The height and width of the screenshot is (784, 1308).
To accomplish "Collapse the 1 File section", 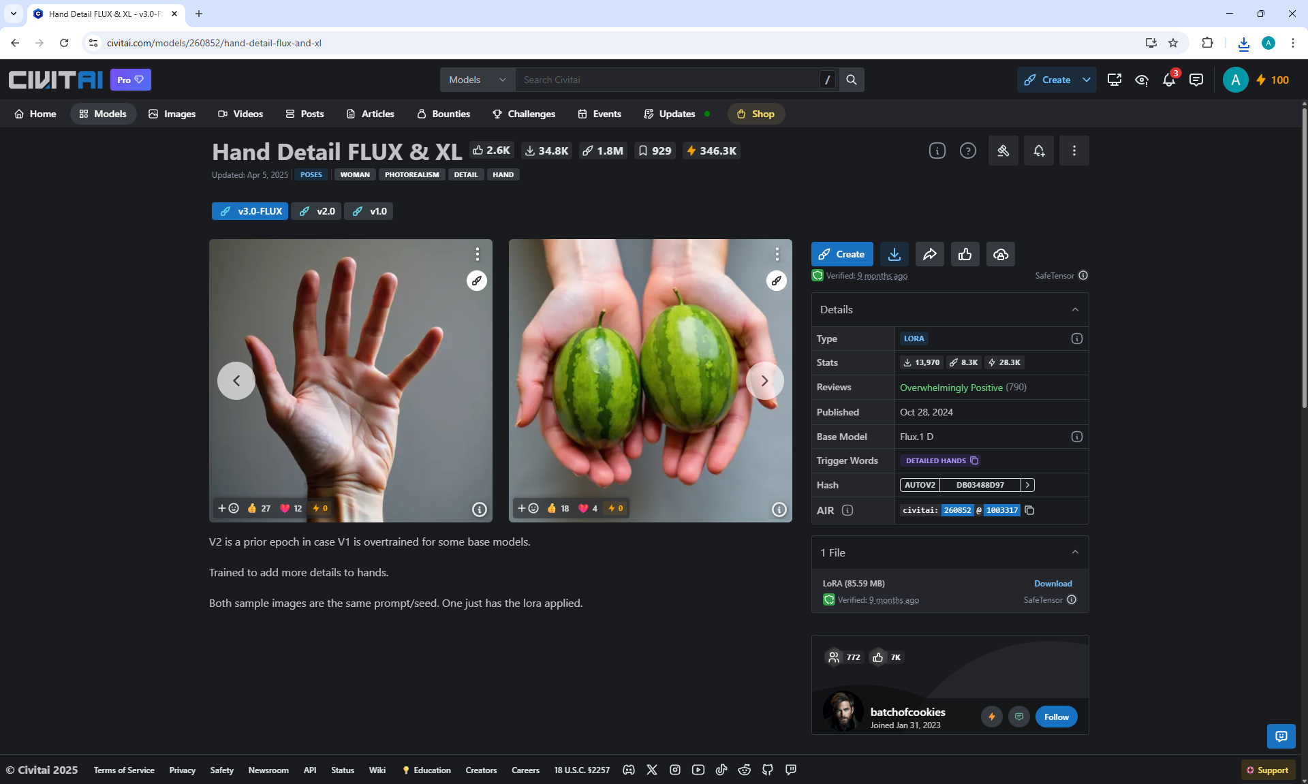I will point(1075,552).
